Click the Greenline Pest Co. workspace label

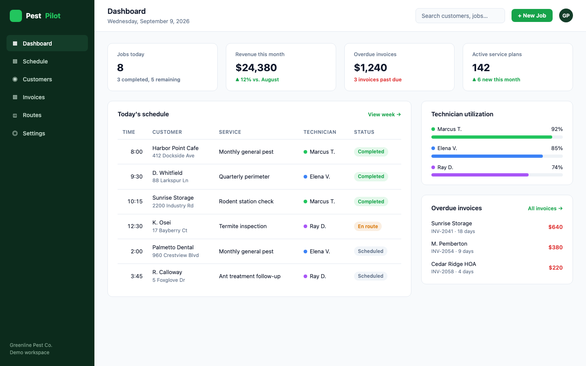31,345
